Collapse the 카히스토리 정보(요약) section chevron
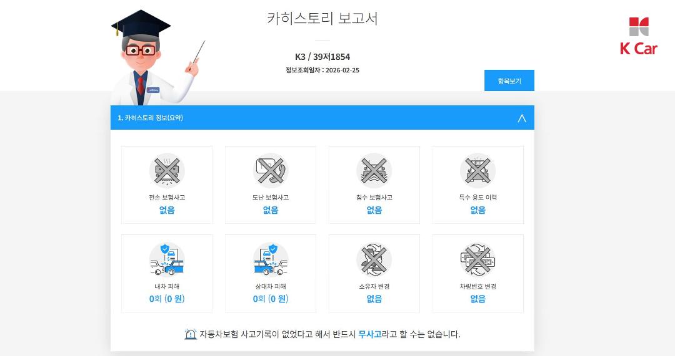The width and height of the screenshot is (675, 356). [x=522, y=118]
